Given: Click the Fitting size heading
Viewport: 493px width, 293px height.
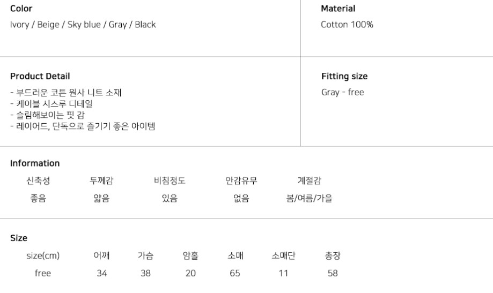Looking at the screenshot, I should click(344, 76).
